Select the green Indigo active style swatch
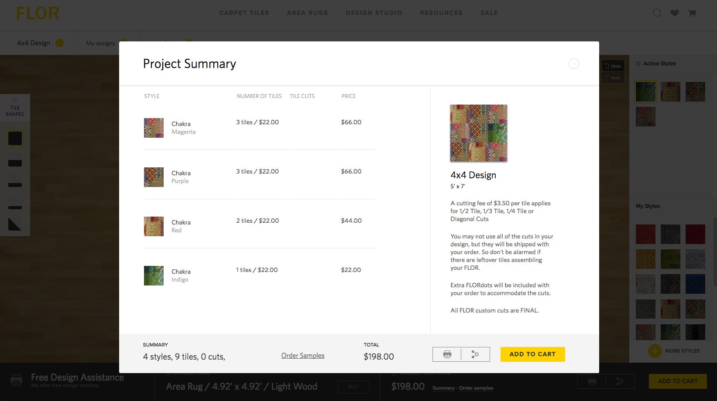Screen dimensions: 717x401 (645, 92)
